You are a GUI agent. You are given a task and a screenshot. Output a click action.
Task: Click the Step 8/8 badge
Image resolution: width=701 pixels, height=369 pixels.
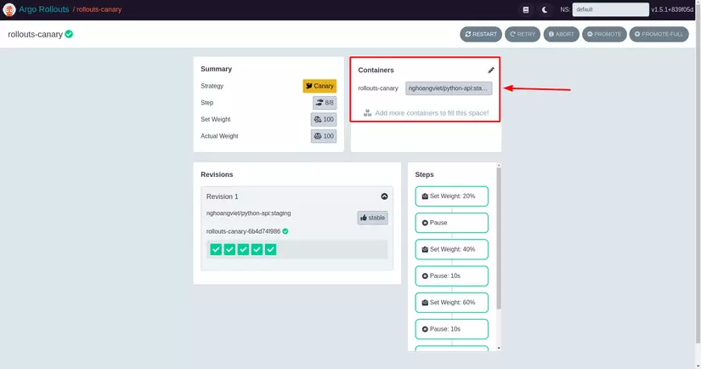(x=325, y=102)
